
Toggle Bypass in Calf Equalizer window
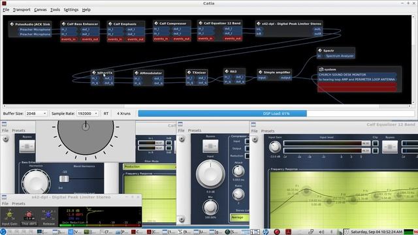[390, 147]
